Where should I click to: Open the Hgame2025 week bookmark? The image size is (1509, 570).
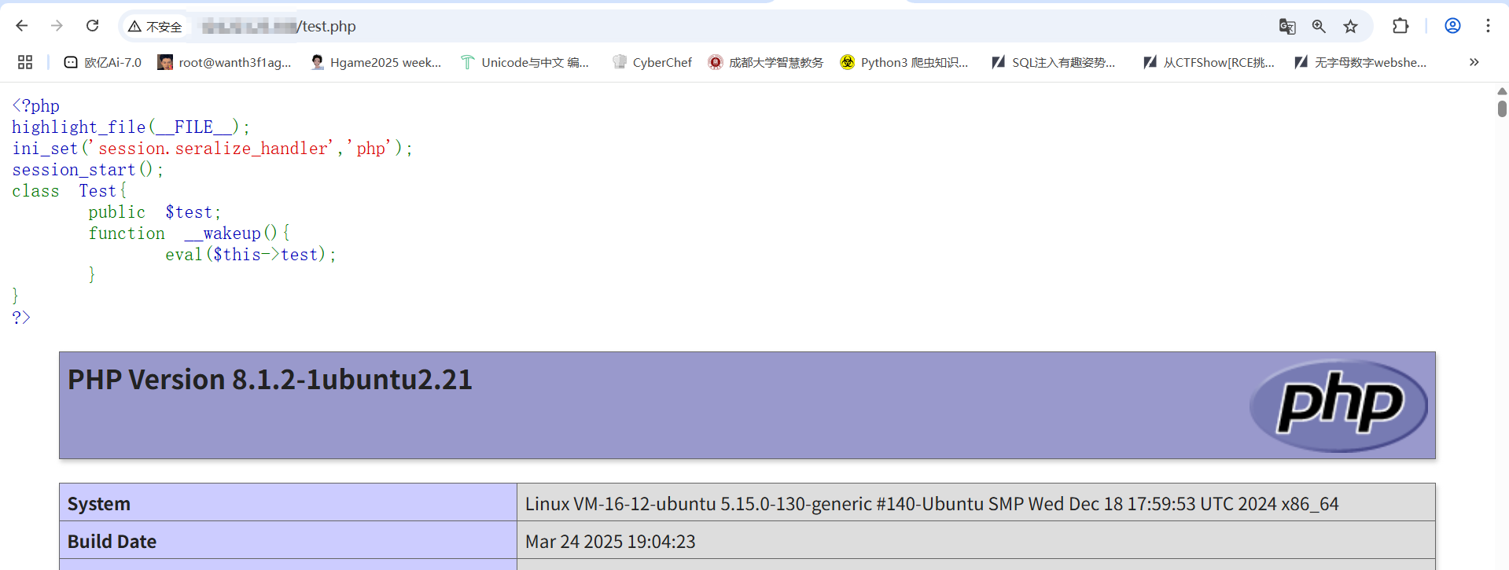point(376,62)
